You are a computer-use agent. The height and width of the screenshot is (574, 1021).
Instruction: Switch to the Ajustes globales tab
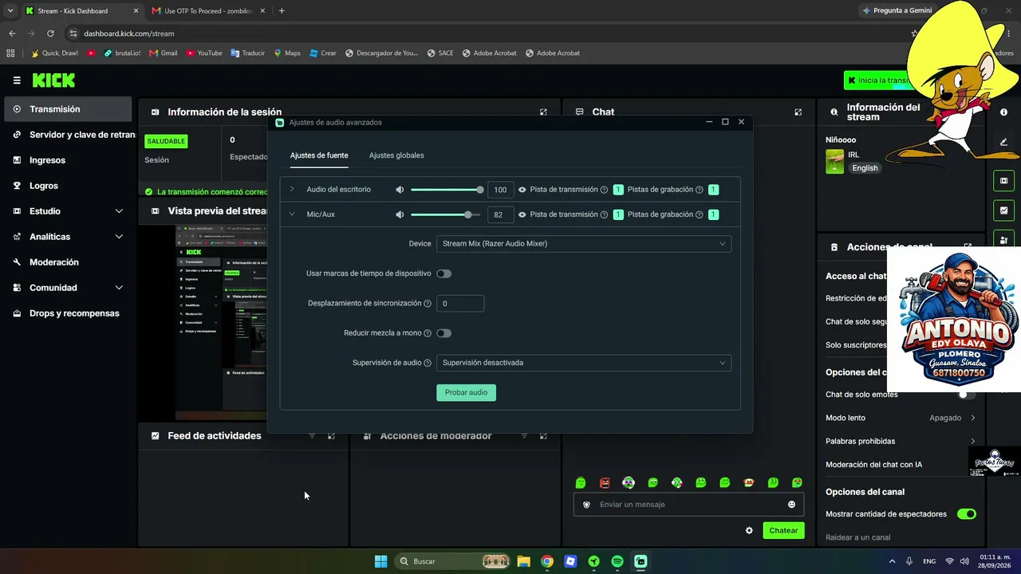point(396,155)
